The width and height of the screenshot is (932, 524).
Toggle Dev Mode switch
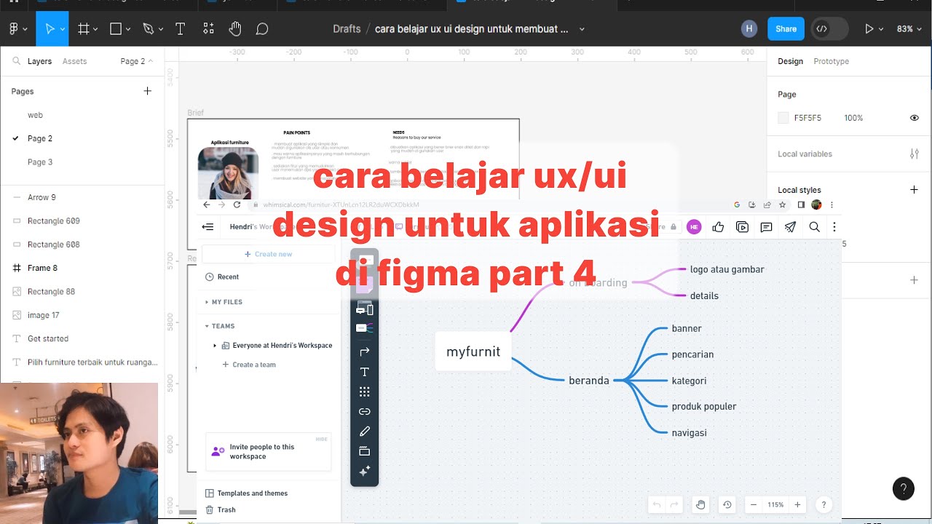(830, 29)
